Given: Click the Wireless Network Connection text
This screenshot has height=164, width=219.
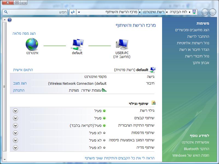Looking at the screenshot, I should [x=77, y=84].
